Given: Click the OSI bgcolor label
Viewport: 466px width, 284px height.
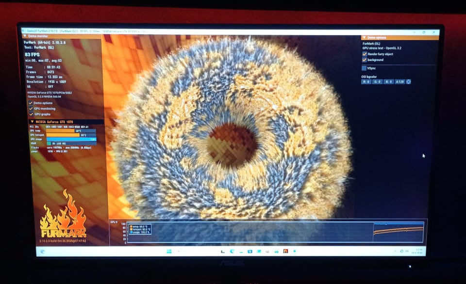Looking at the screenshot, I should pos(369,77).
